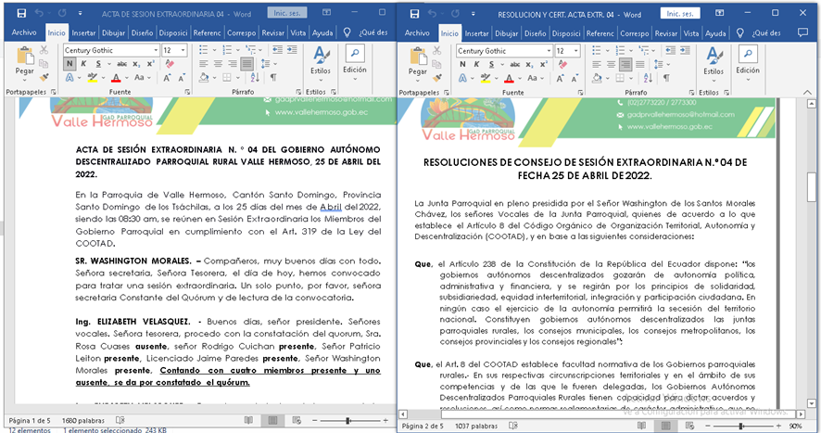Click Inic. ses. button in left window
This screenshot has width=821, height=433.
(288, 14)
